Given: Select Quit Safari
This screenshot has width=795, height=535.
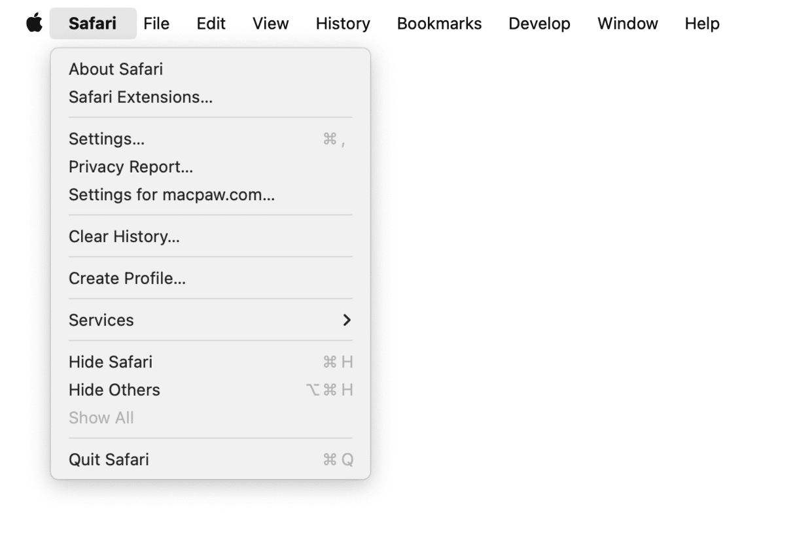Looking at the screenshot, I should pos(211,460).
